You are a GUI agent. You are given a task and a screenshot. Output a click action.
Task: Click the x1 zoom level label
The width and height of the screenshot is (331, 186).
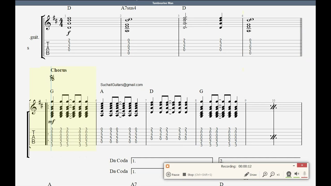[x=278, y=175]
